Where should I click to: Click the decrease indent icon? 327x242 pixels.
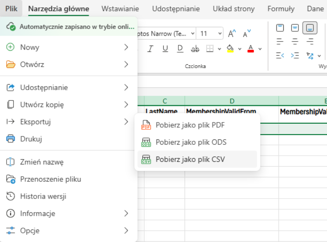point(280,56)
